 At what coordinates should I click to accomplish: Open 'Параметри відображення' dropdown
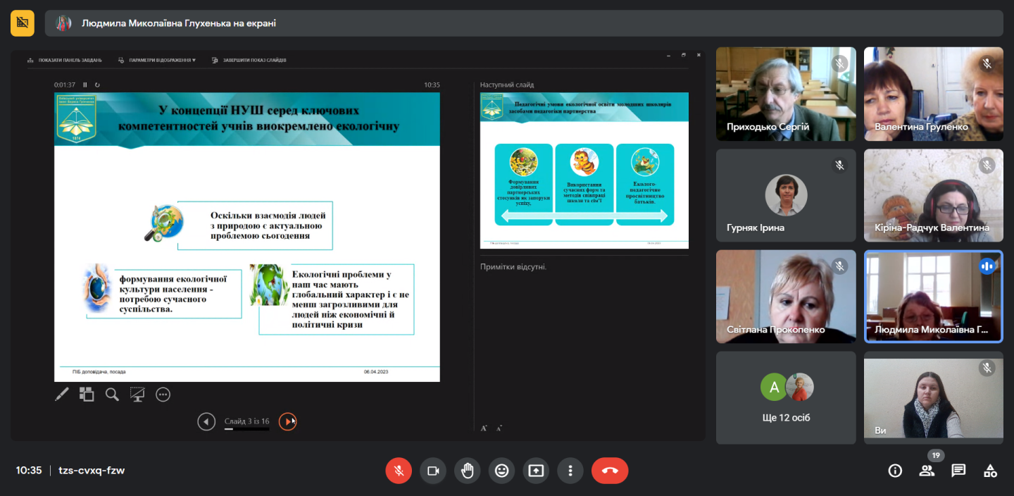coord(157,61)
